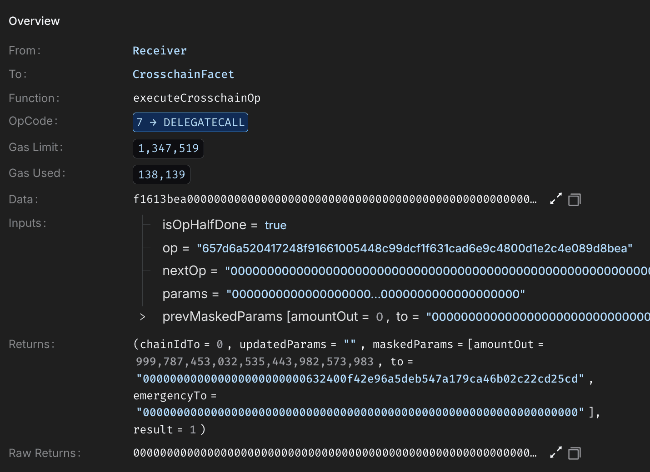Image resolution: width=650 pixels, height=472 pixels.
Task: Click the DELEGATECALL opcode badge
Action: pyautogui.click(x=190, y=122)
